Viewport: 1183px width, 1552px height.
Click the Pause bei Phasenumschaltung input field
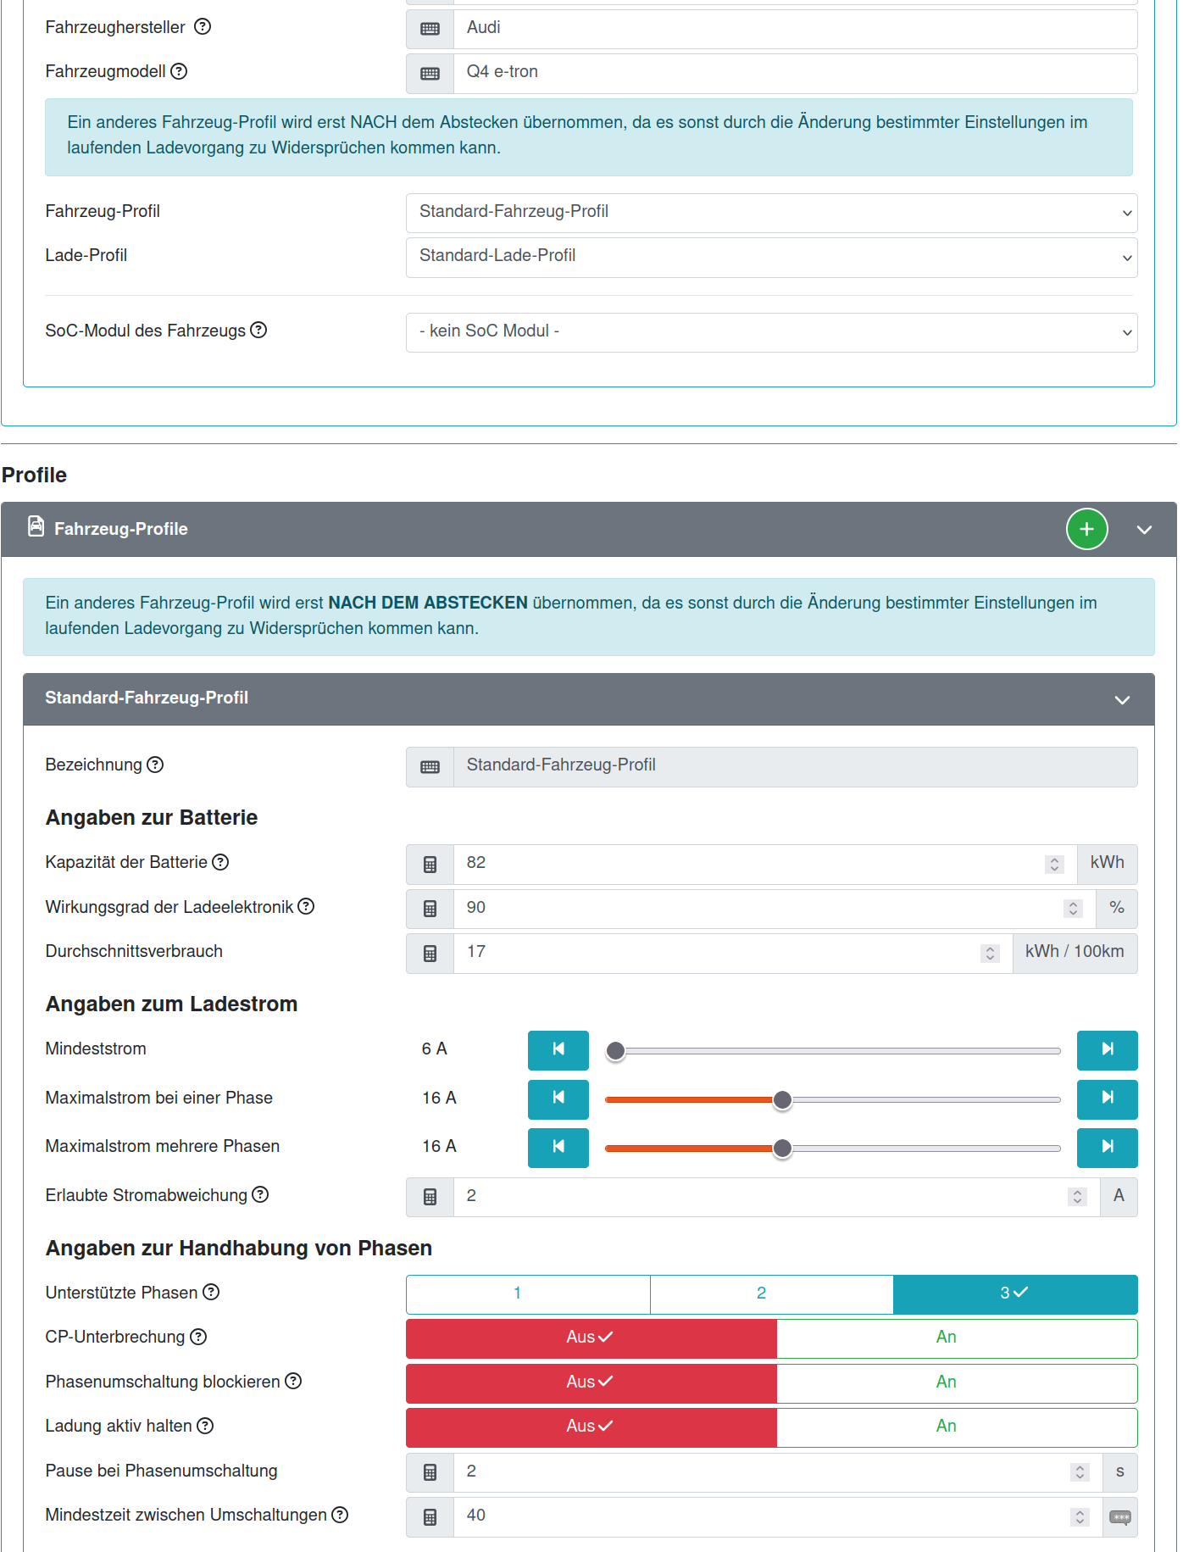point(778,1472)
